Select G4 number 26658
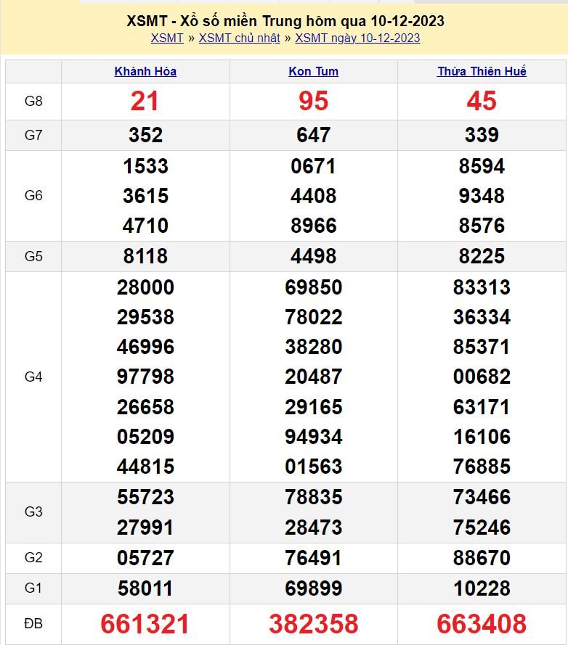 tap(145, 407)
